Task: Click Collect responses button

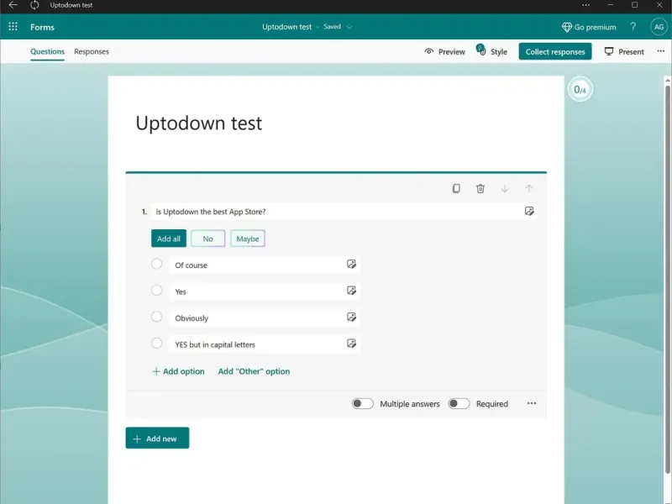Action: point(555,51)
